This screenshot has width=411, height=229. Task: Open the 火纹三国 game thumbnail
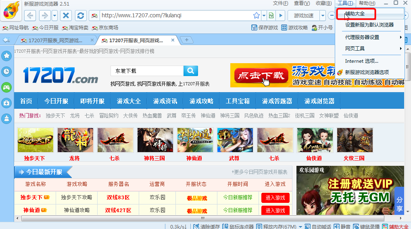tap(355, 140)
